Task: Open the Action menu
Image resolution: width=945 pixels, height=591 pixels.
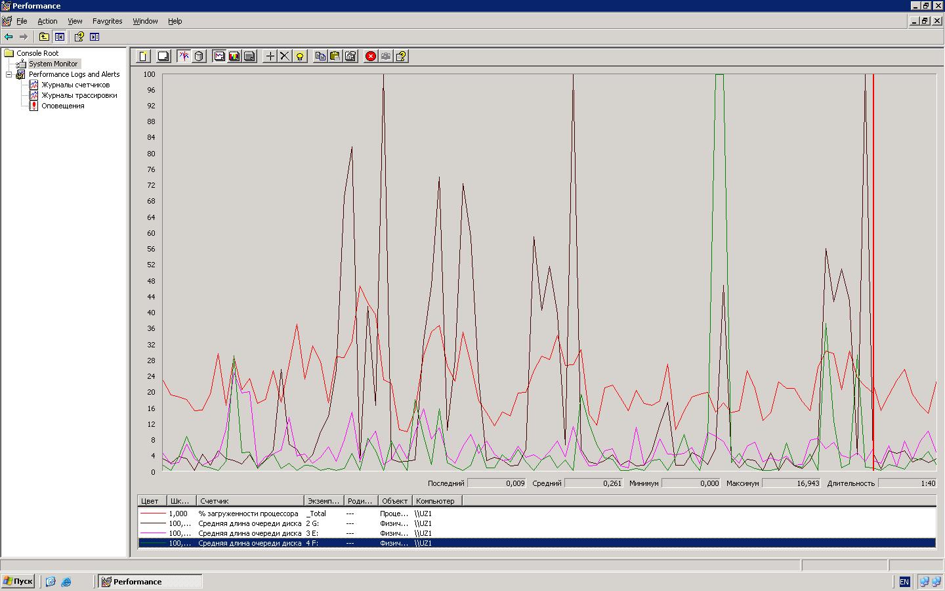Action: [x=47, y=21]
